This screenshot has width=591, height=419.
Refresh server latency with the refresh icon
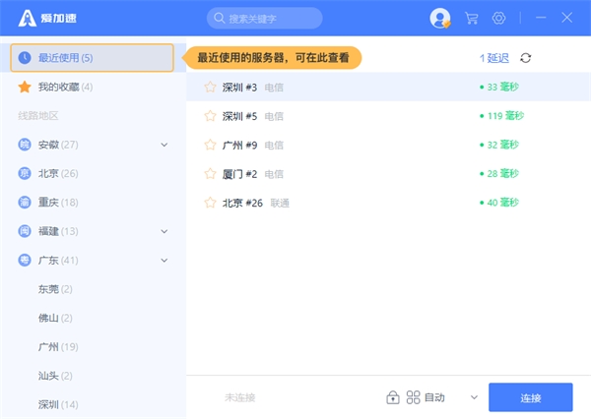[x=526, y=58]
